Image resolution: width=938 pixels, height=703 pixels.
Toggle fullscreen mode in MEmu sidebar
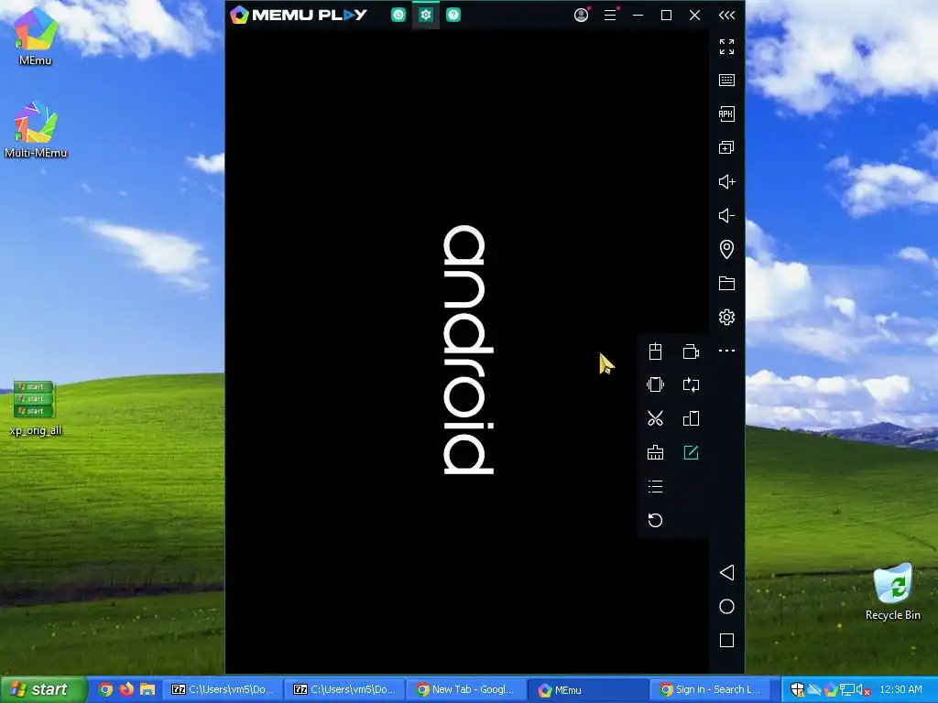click(726, 47)
